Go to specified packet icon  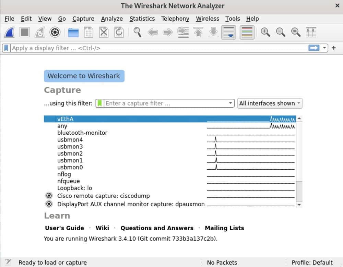[x=183, y=32]
